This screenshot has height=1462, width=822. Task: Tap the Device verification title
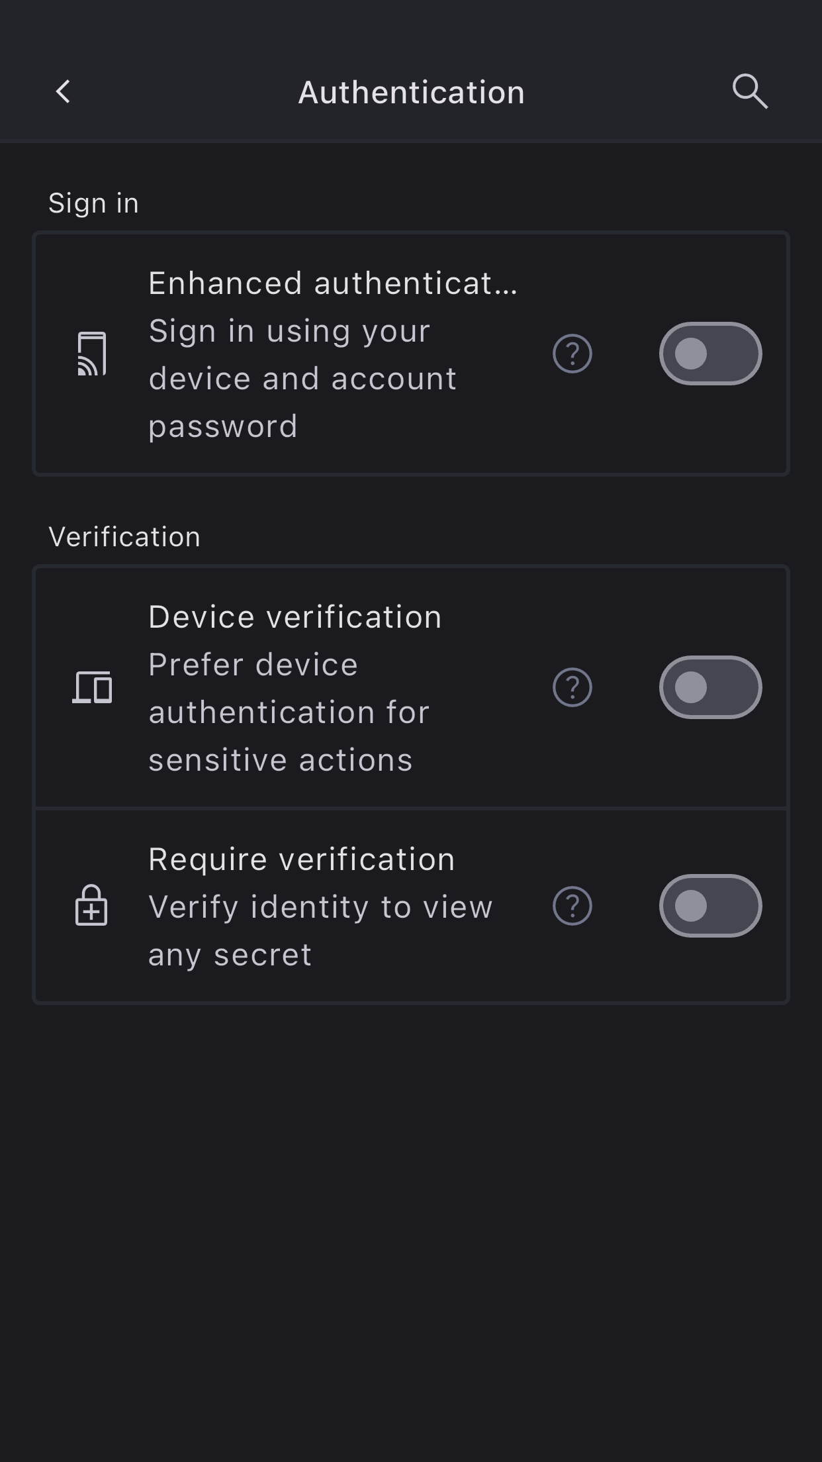(295, 617)
